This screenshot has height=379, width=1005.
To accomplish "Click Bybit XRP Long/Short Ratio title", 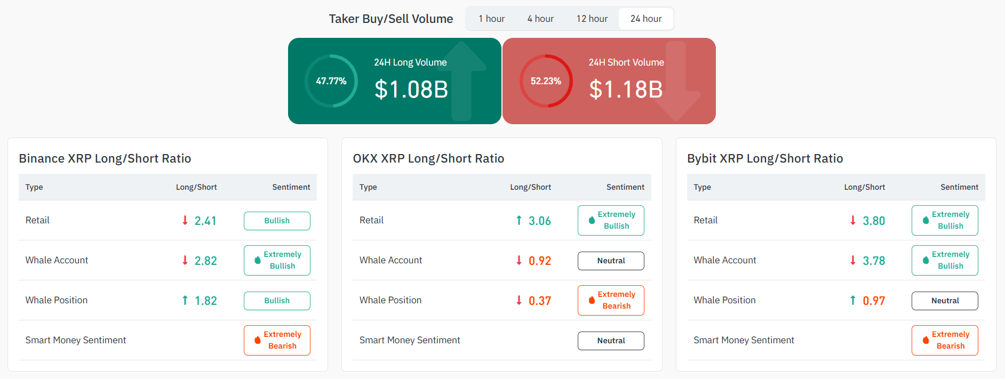I will (765, 158).
